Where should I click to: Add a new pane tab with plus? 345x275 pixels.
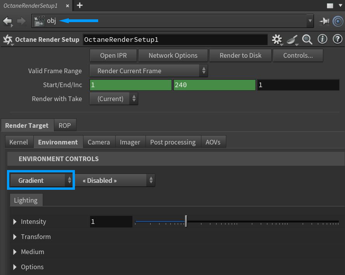click(x=80, y=5)
